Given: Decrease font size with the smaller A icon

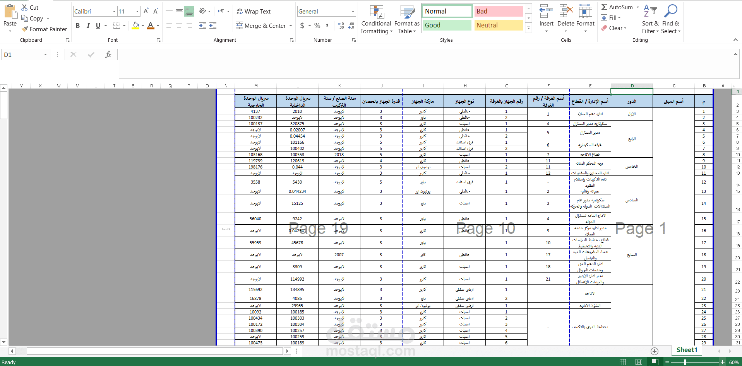Looking at the screenshot, I should pyautogui.click(x=156, y=11).
